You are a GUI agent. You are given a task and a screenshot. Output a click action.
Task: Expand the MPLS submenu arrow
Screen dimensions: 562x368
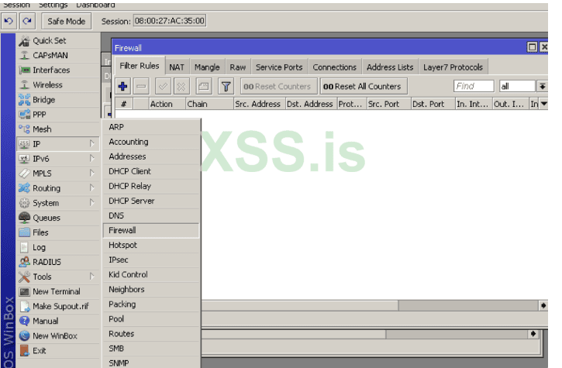coord(91,174)
